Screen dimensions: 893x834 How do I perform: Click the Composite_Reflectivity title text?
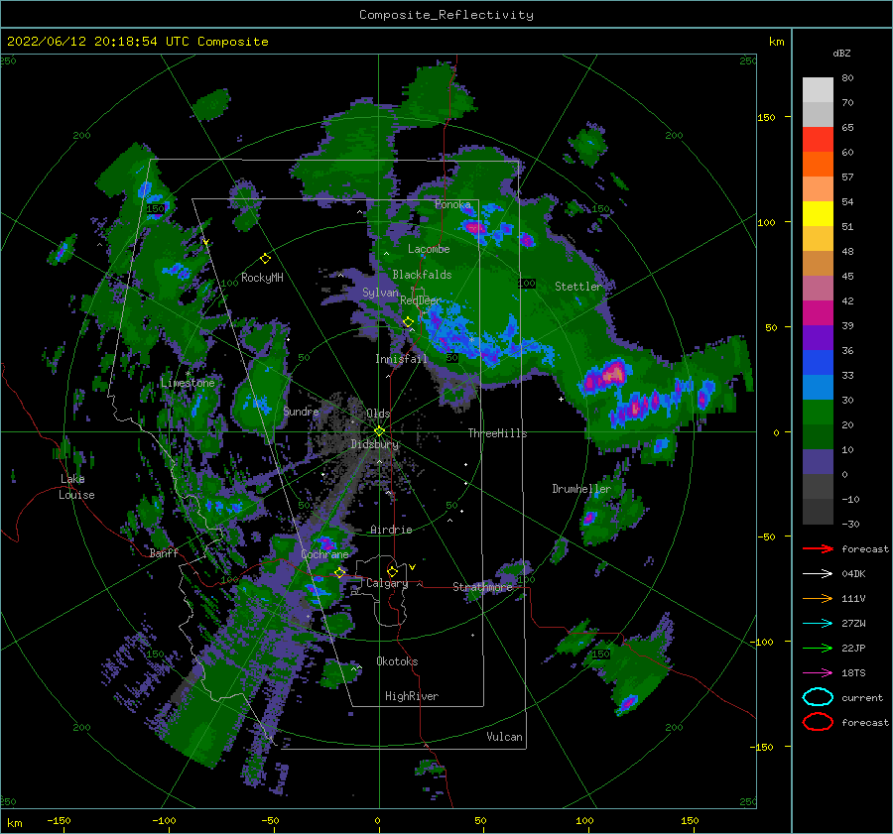[x=446, y=15]
